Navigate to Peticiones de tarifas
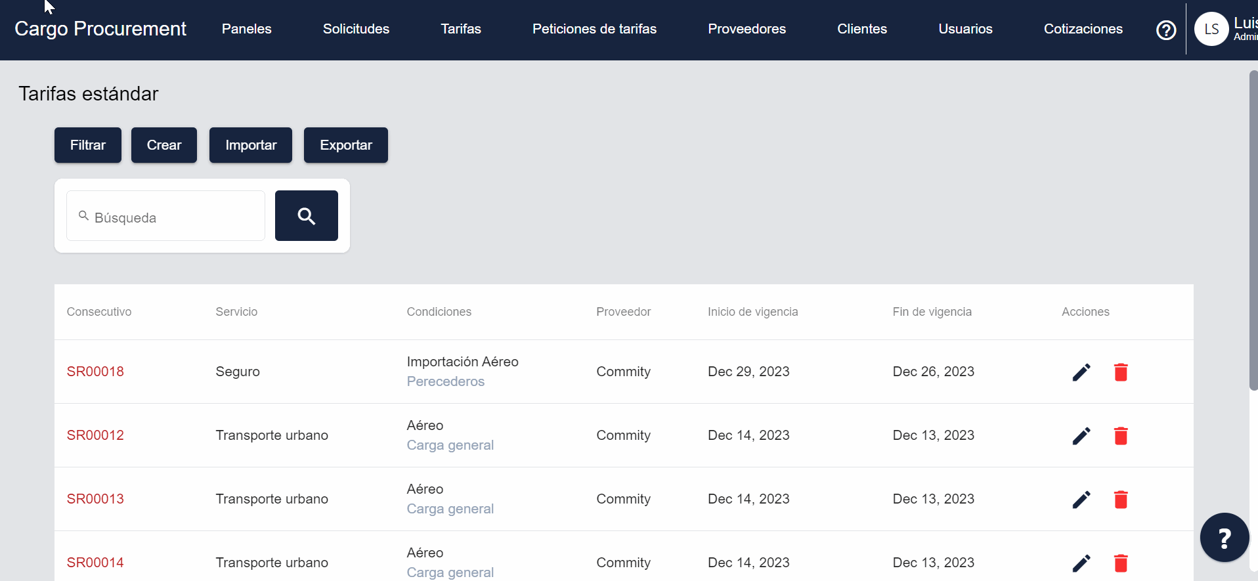Viewport: 1258px width, 581px height. coord(594,29)
